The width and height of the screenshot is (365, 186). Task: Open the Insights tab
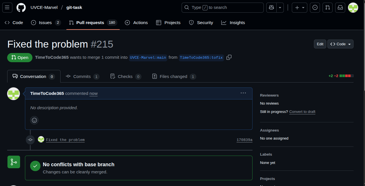(x=233, y=23)
